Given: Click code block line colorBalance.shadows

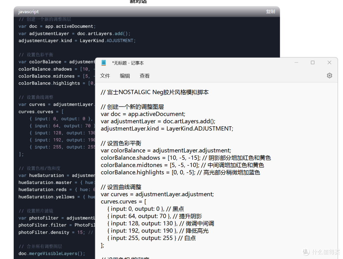Looking at the screenshot, I should (x=57, y=69).
